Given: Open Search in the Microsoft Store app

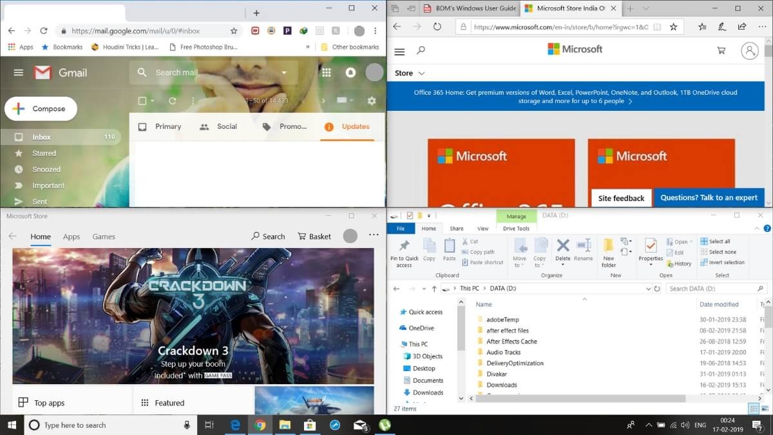Looking at the screenshot, I should [268, 237].
